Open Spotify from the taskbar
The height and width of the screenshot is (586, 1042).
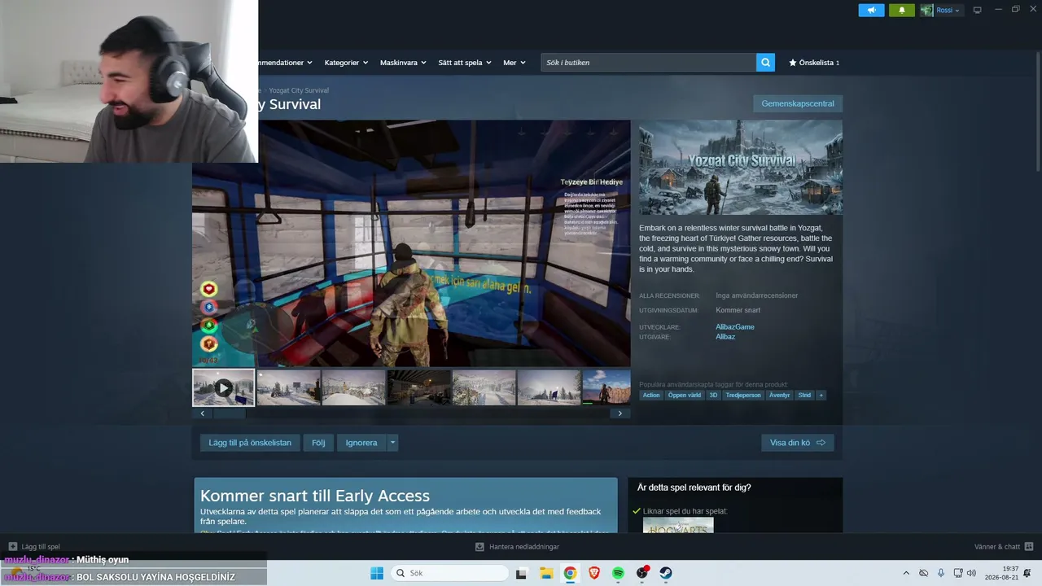coord(618,573)
